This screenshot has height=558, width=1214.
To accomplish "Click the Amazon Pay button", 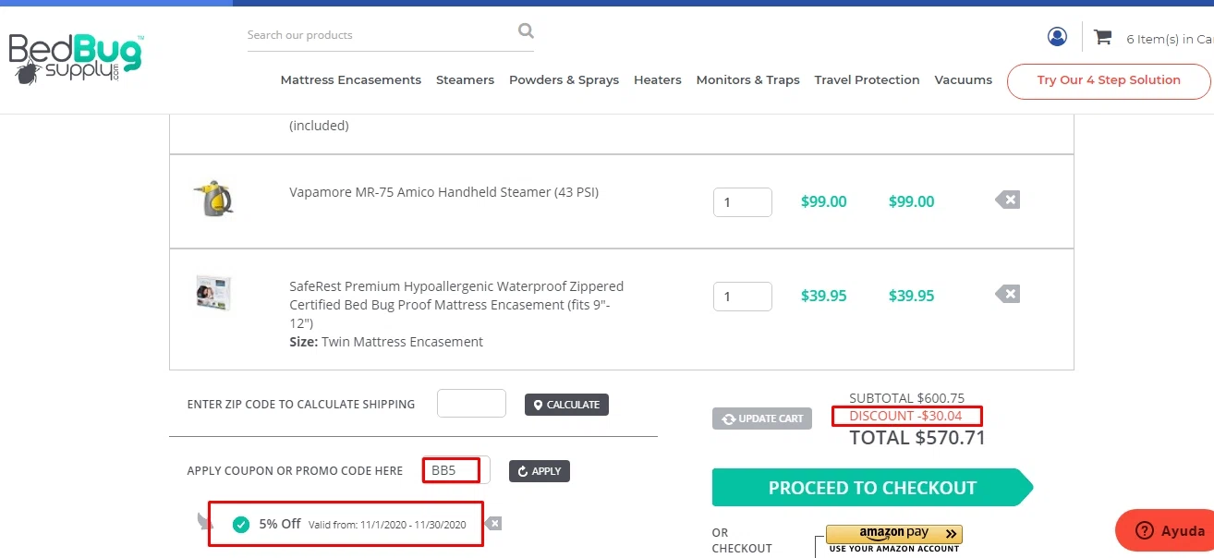I will point(894,534).
